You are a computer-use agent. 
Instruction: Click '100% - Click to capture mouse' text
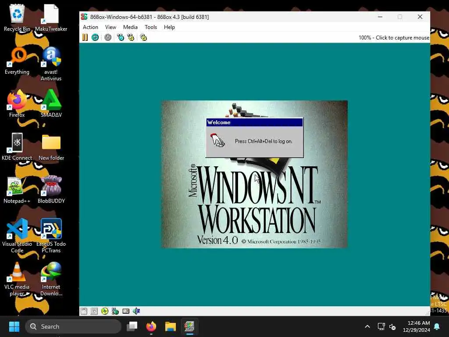[x=394, y=38]
